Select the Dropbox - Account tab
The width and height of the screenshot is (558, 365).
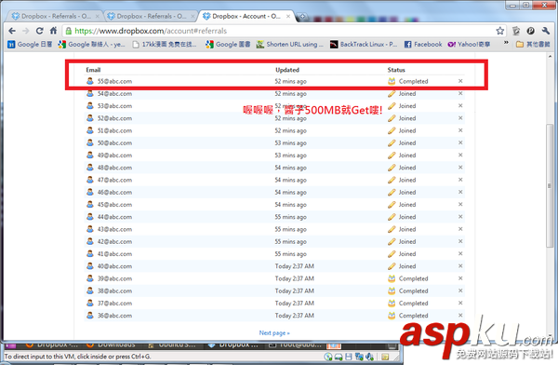pyautogui.click(x=246, y=16)
